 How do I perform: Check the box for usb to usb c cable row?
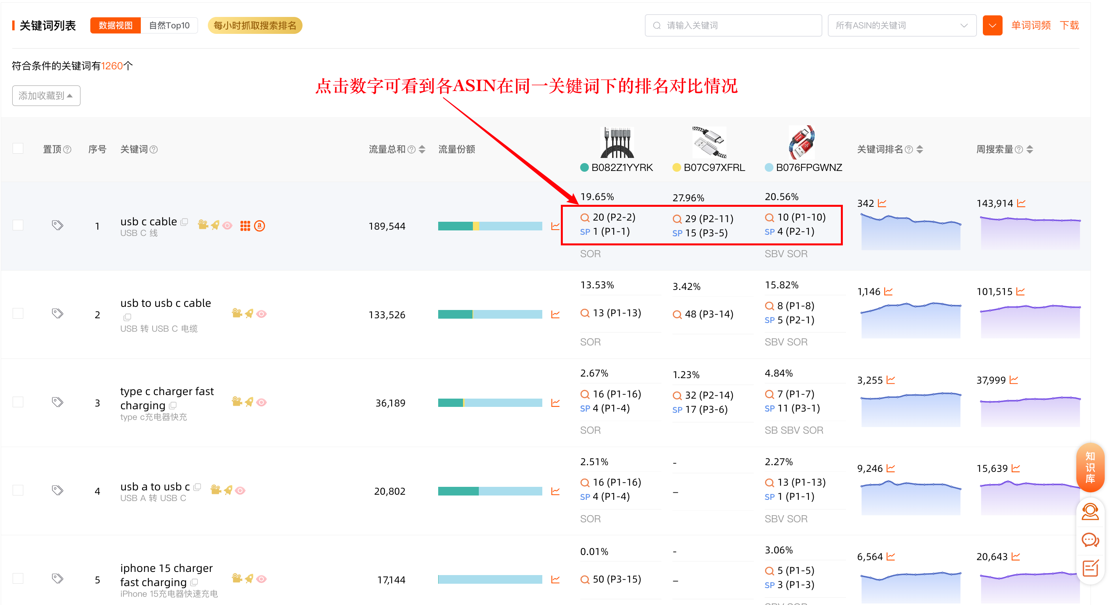18,314
